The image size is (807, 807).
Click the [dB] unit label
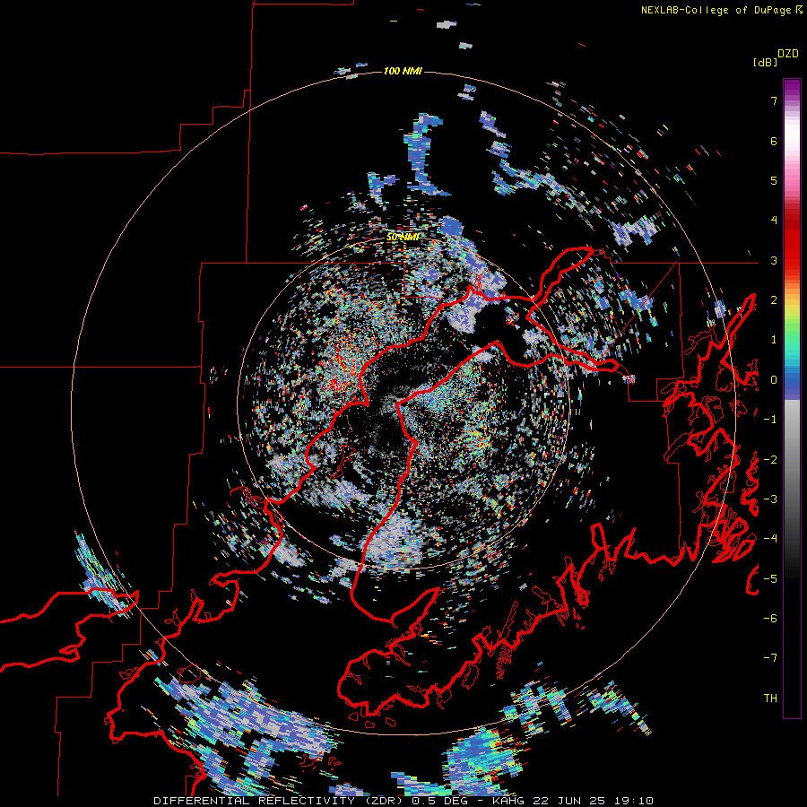tap(765, 63)
